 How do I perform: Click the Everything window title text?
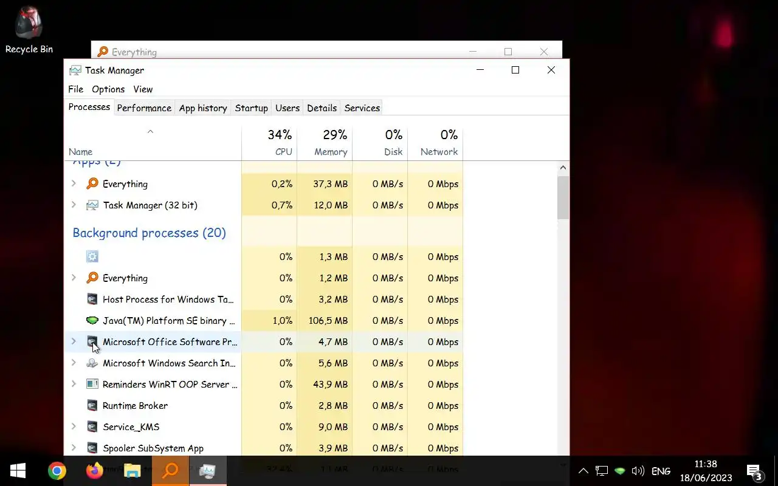click(x=134, y=52)
